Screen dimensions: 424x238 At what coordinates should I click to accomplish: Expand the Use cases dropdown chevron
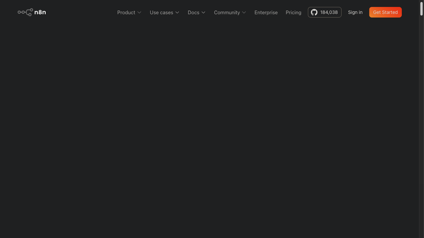[x=177, y=13]
